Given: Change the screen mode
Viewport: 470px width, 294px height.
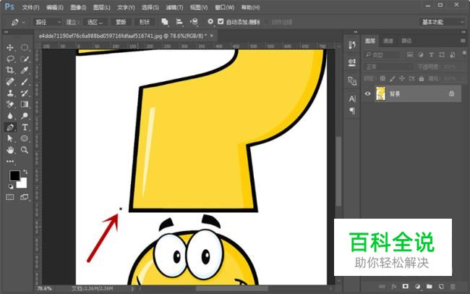Looking at the screenshot, I should [x=24, y=197].
